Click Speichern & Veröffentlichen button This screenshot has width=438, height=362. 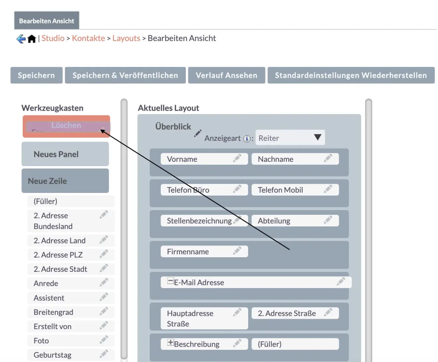(x=125, y=75)
